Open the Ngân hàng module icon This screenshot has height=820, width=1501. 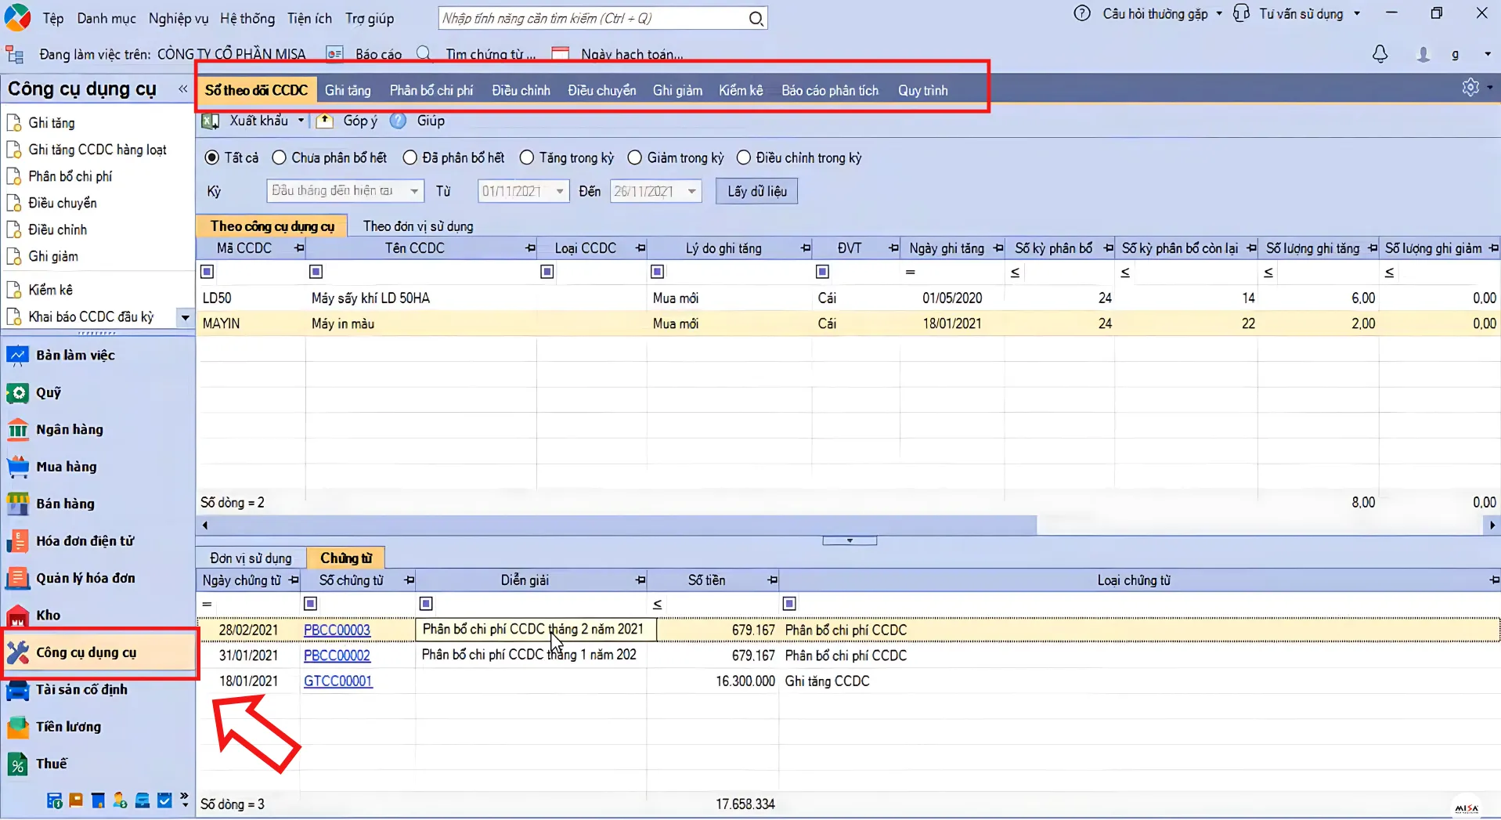pos(17,430)
